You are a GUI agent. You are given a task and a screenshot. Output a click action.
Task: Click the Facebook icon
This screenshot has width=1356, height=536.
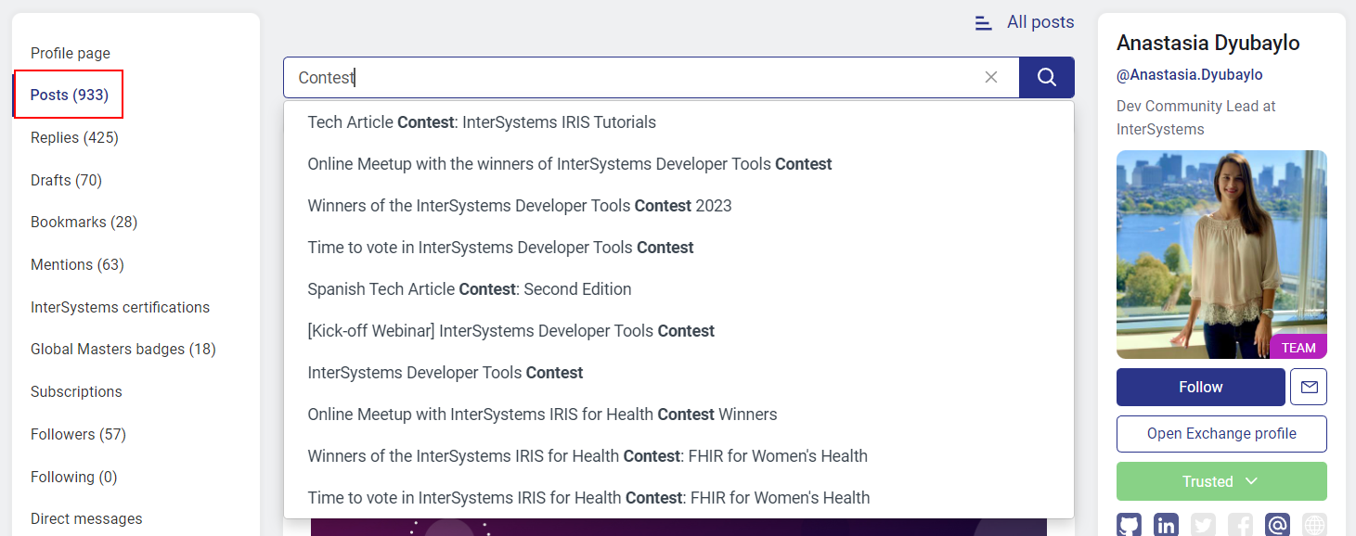click(1240, 525)
